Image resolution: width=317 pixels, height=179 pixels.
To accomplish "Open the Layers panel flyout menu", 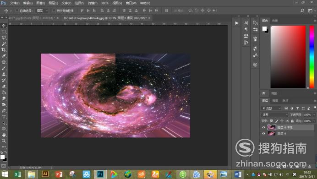I will [x=315, y=101].
